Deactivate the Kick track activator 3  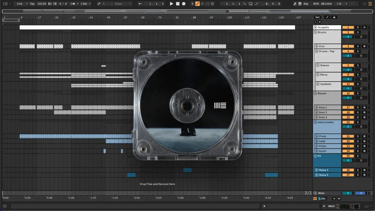(x=348, y=46)
